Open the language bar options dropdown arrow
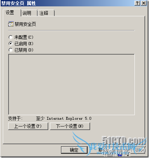149x158 pixels. [128, 156]
